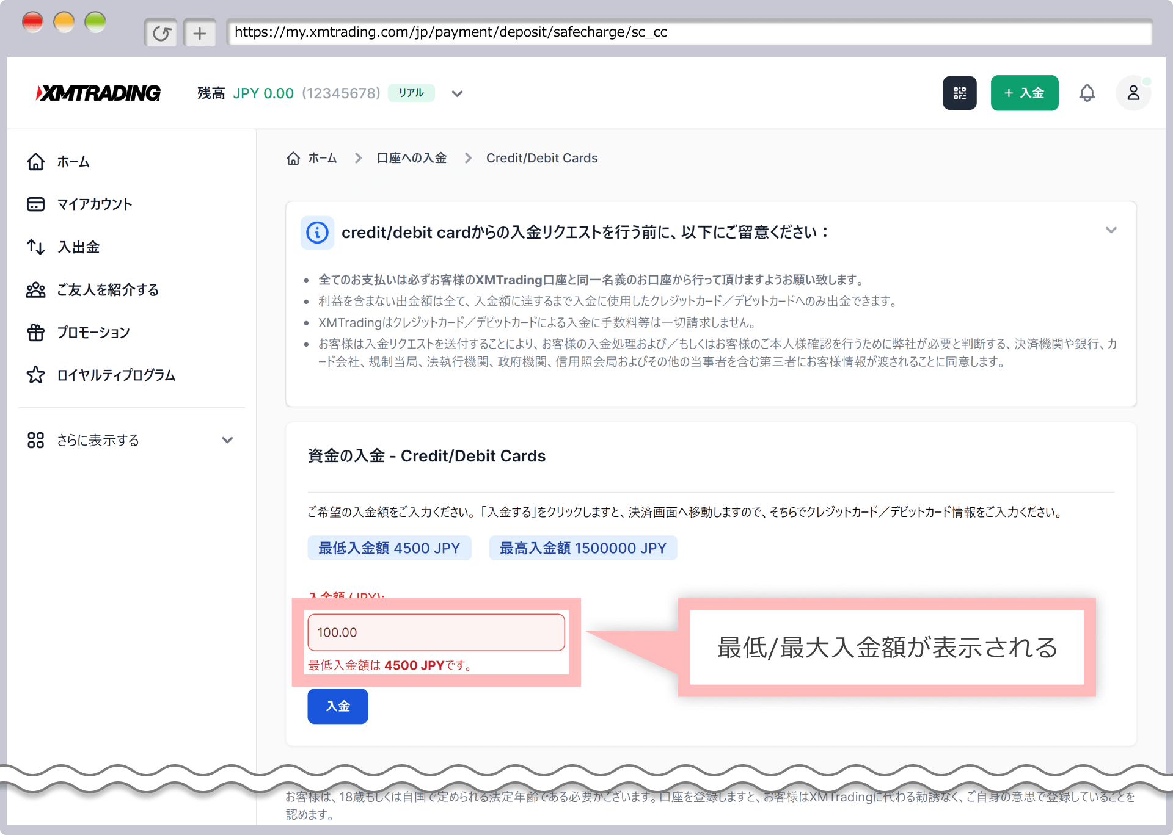Open the user profile avatar icon
The image size is (1173, 835).
1133,93
